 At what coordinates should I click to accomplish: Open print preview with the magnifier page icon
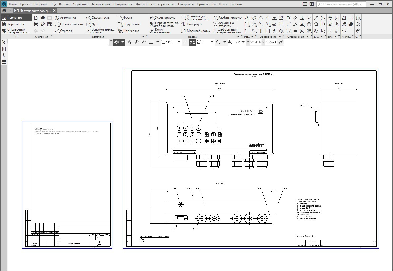click(x=43, y=24)
